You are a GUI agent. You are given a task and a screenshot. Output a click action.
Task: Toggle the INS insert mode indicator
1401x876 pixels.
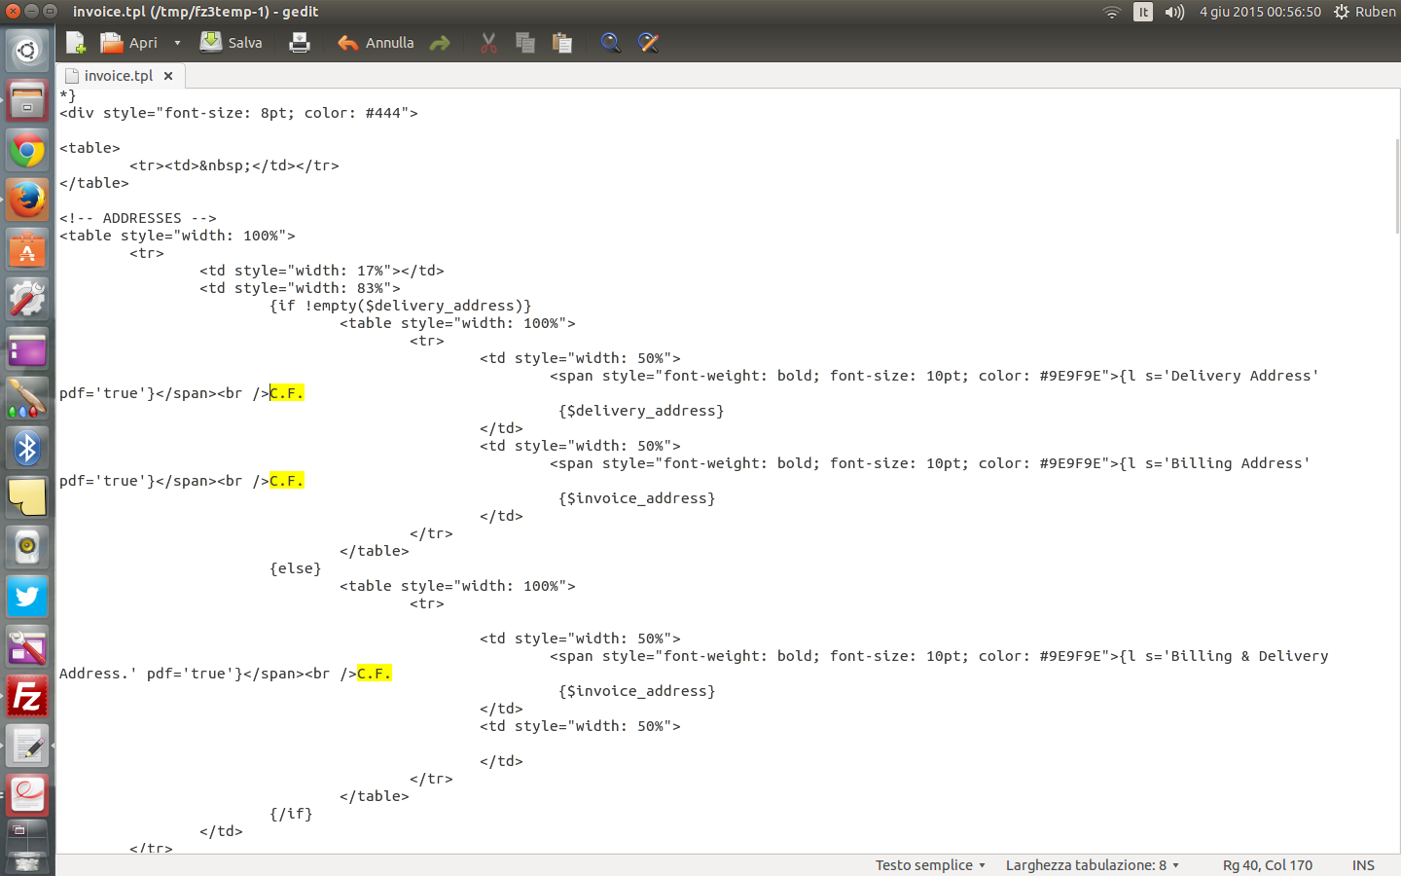[1363, 865]
